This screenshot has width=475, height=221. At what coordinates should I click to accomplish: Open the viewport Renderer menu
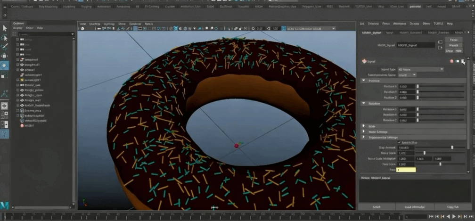[x=135, y=24]
